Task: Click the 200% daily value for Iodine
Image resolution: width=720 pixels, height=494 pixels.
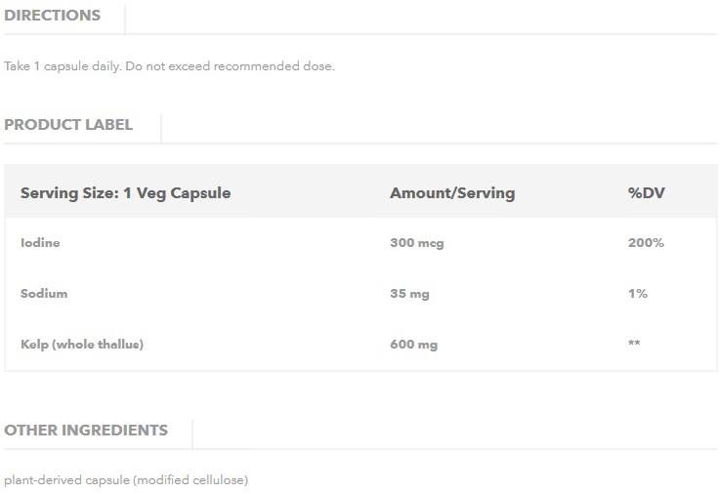Action: (x=646, y=243)
